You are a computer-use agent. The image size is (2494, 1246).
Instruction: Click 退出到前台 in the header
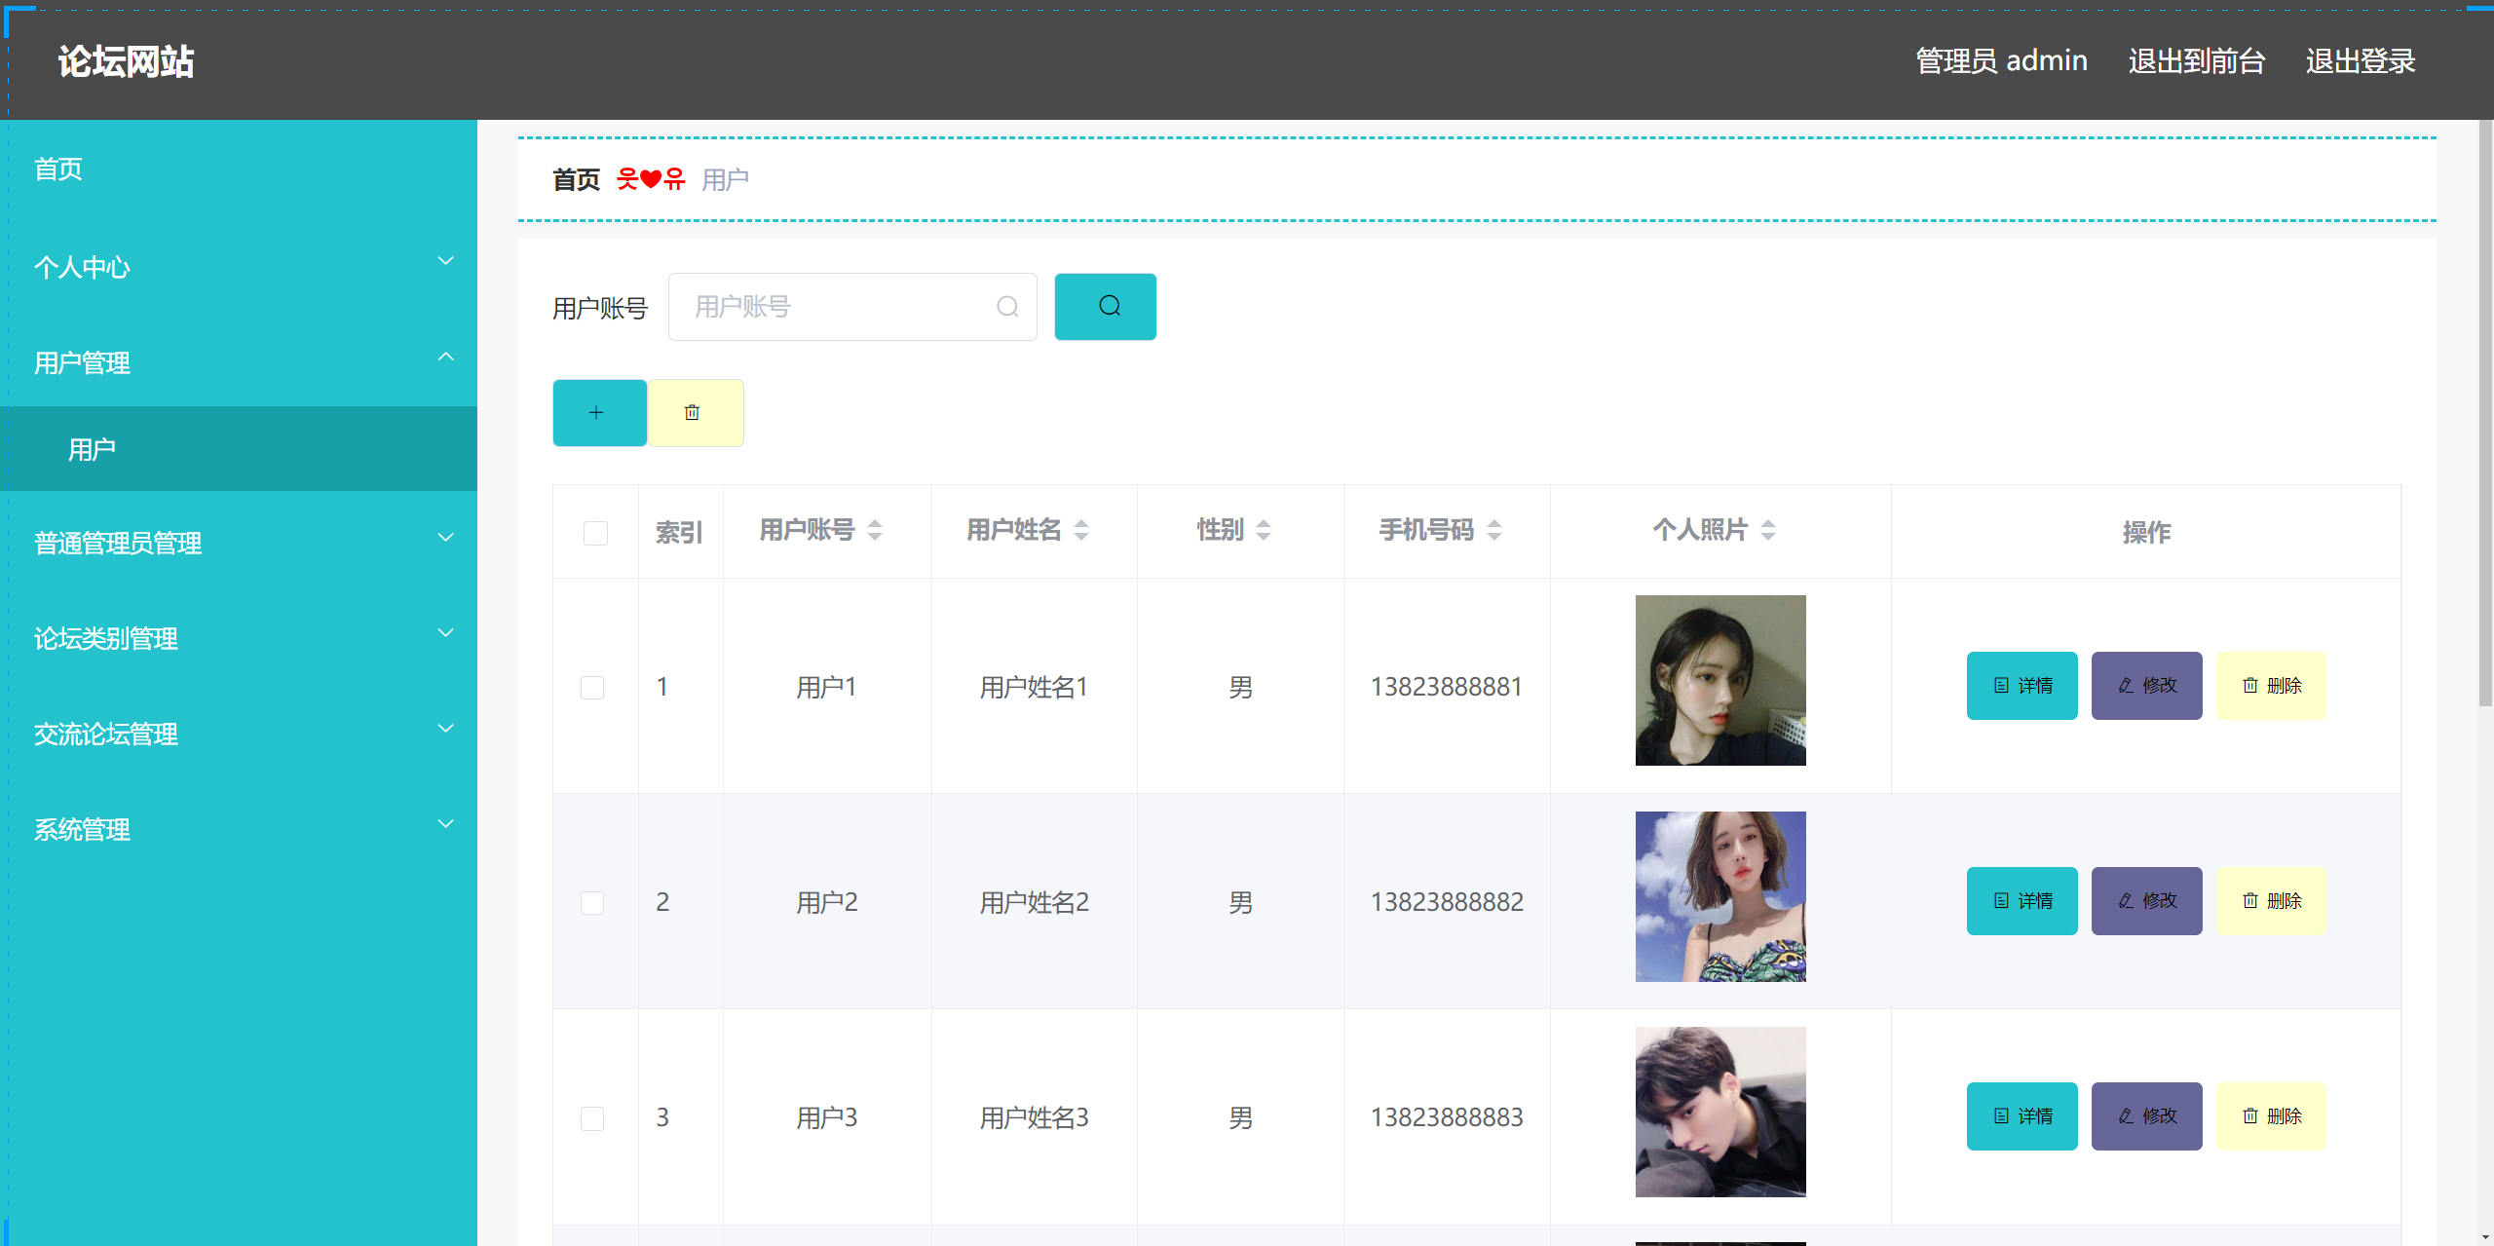pos(2196,61)
